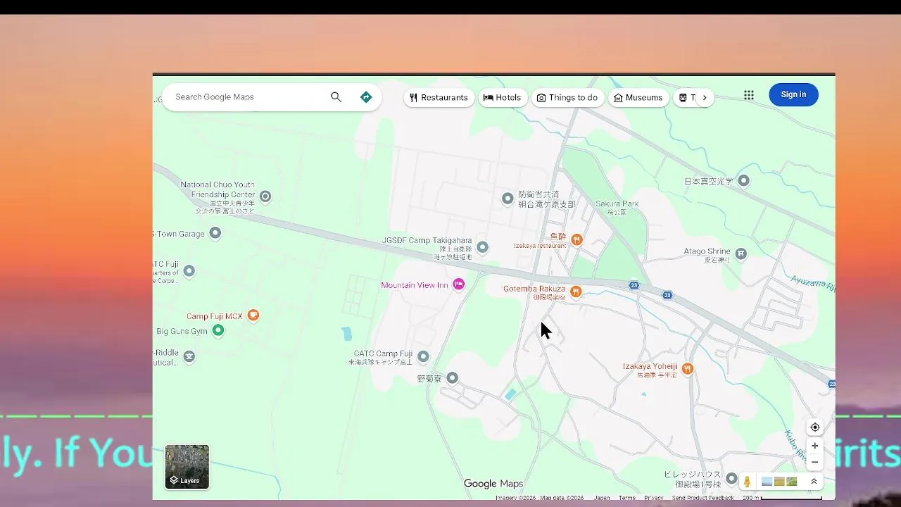This screenshot has height=507, width=901.
Task: Center map on your location
Action: click(x=815, y=427)
